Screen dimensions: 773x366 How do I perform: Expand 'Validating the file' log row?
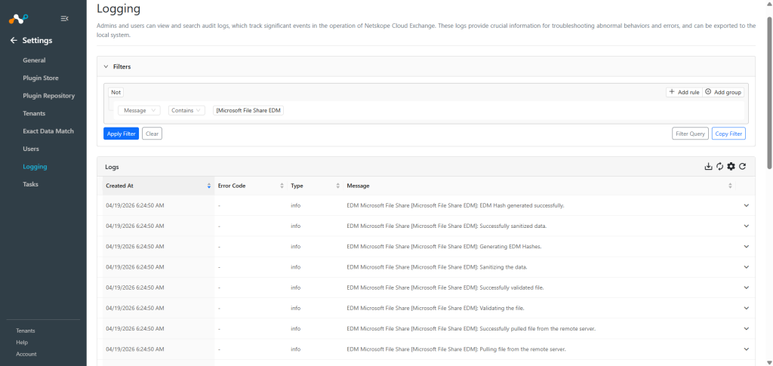(x=746, y=308)
